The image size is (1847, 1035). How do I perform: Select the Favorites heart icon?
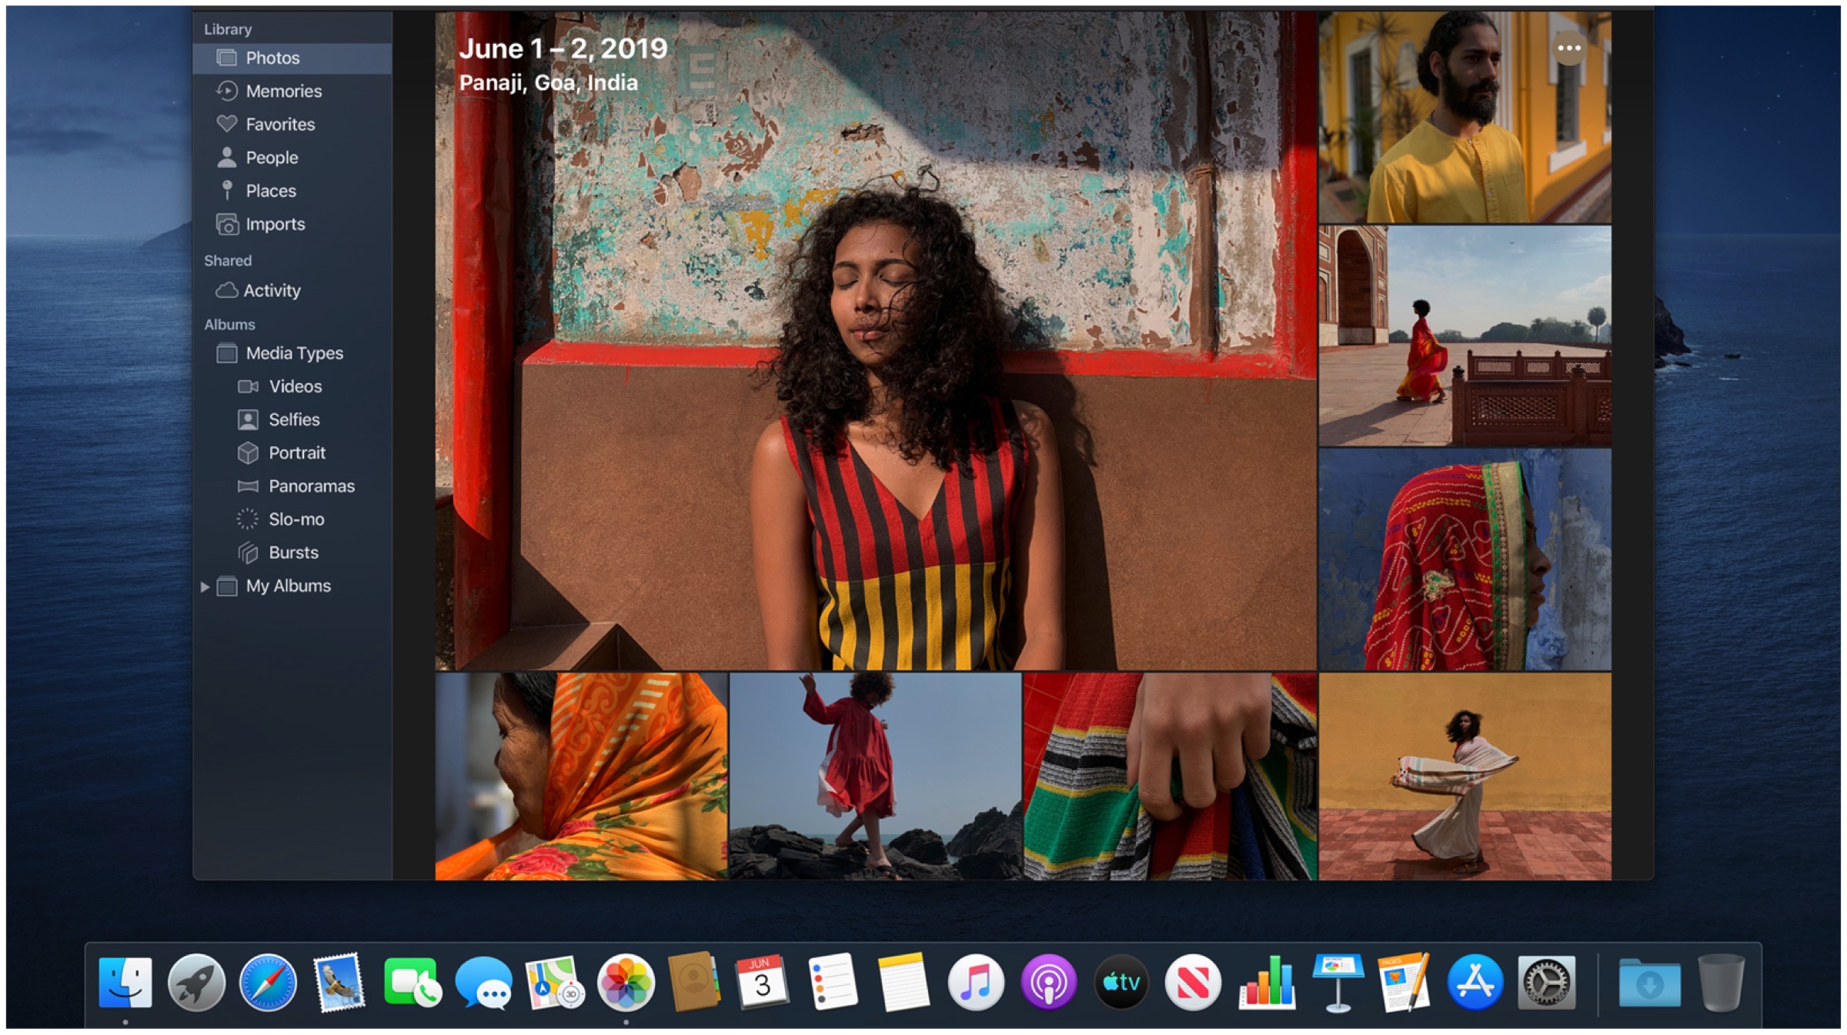coord(226,124)
